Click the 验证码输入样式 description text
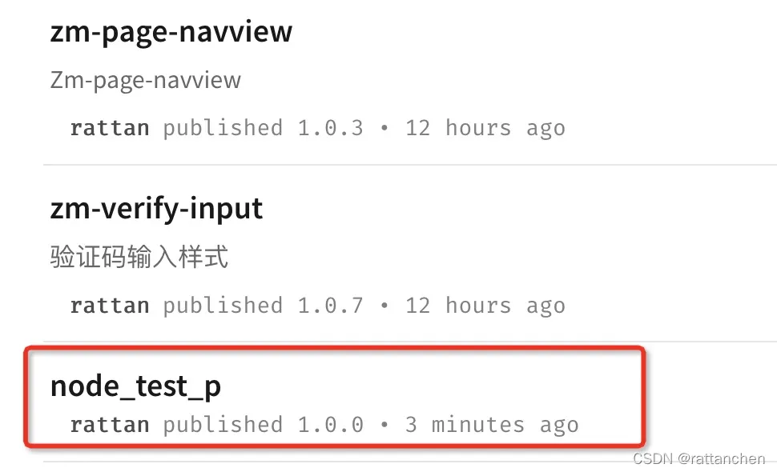Image resolution: width=777 pixels, height=472 pixels. click(139, 257)
